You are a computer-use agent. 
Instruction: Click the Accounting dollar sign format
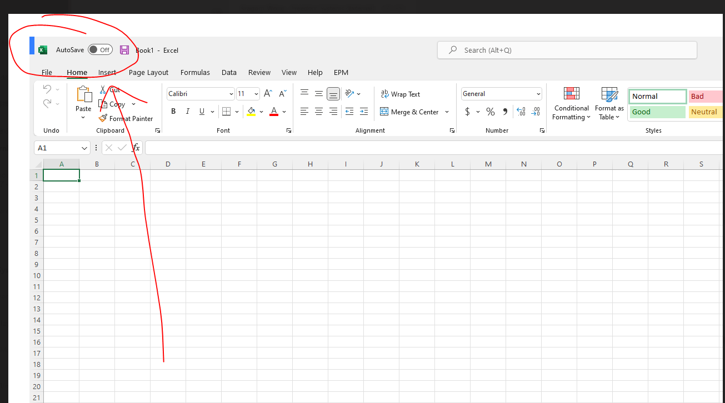(467, 112)
